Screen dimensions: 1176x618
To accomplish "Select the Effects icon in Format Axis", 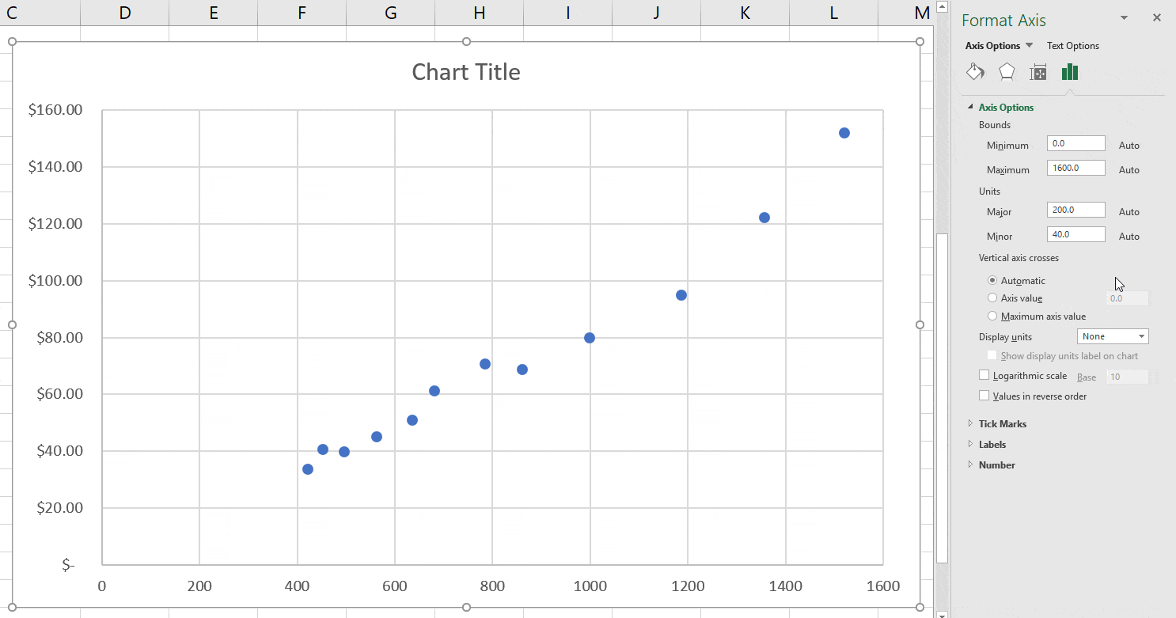I will coord(1007,72).
